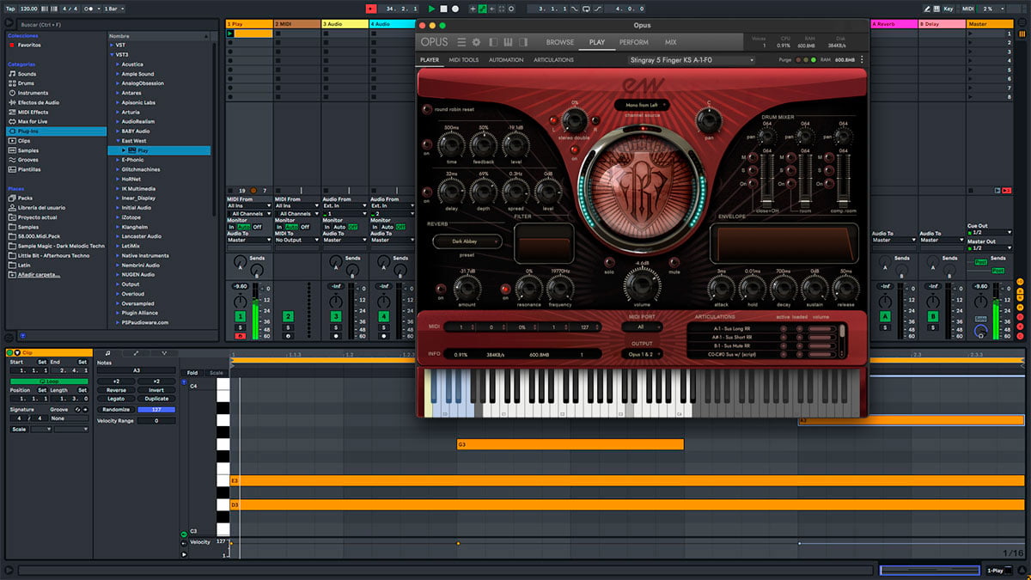Open Grooves category in browser
The height and width of the screenshot is (580, 1031).
coord(27,160)
